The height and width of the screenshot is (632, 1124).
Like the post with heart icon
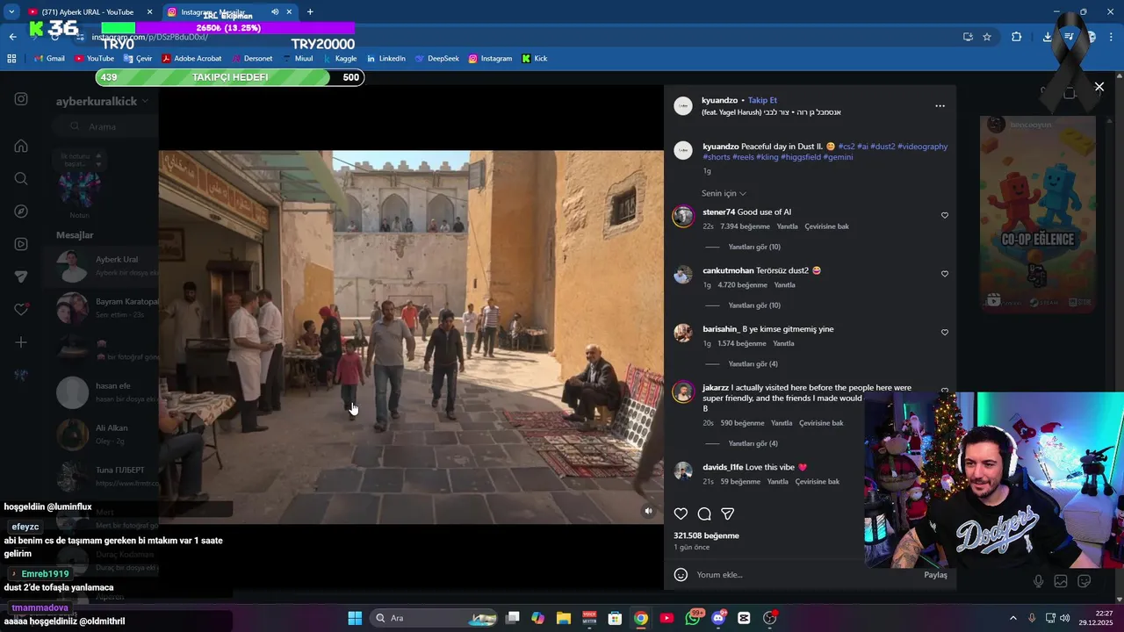coord(681,513)
